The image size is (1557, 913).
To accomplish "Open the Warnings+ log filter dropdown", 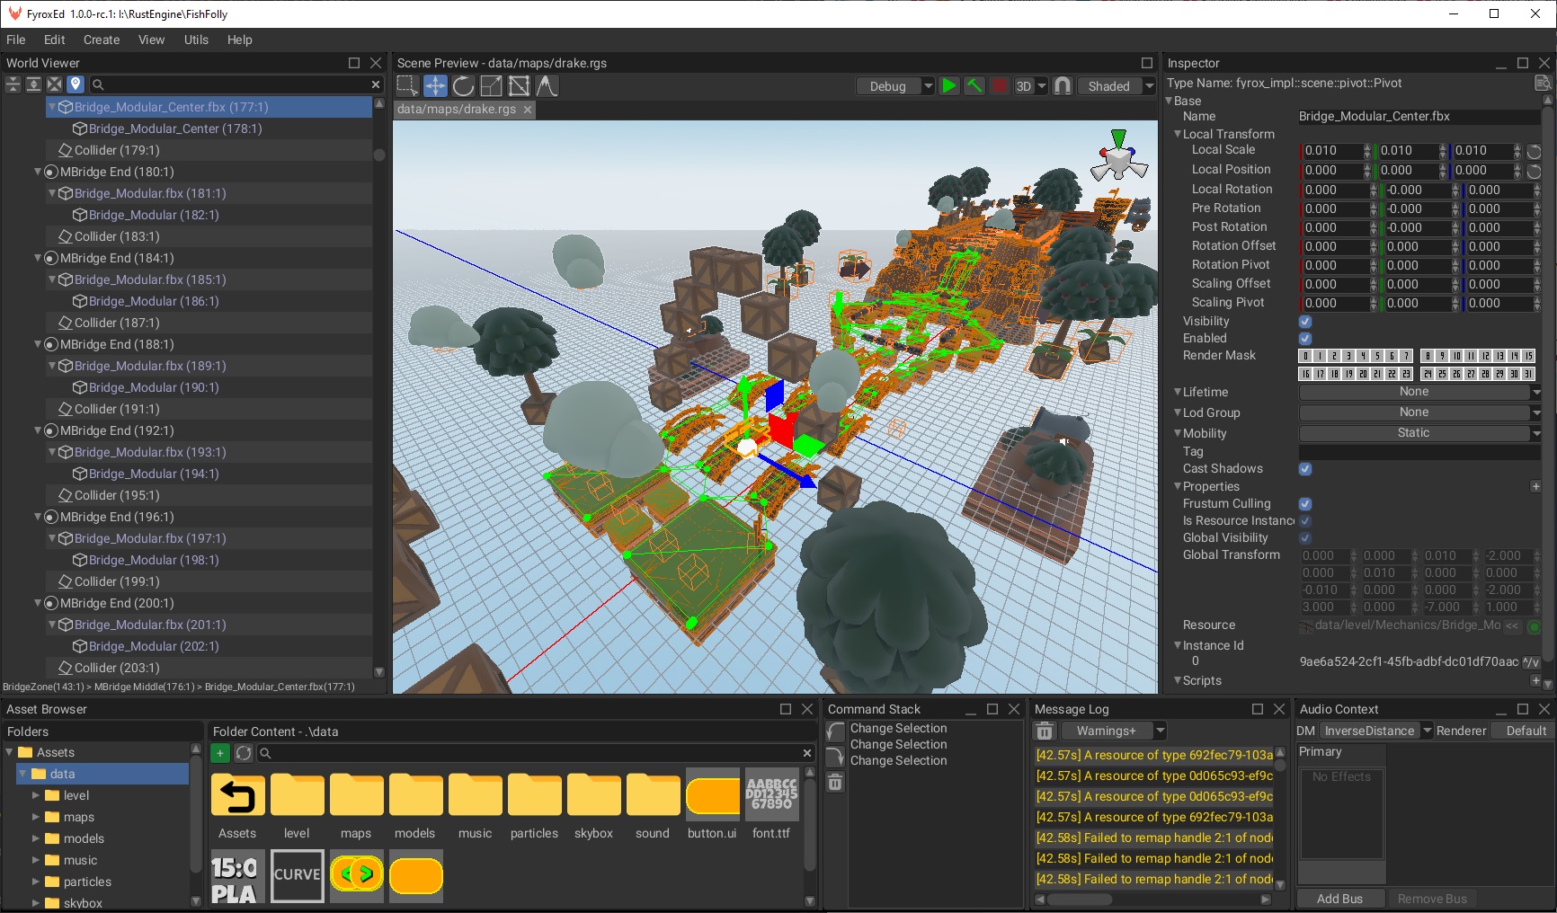I will [1112, 731].
